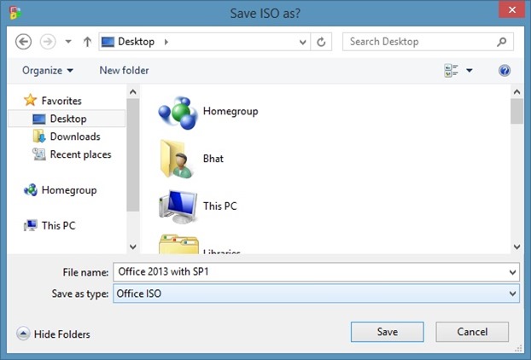The width and height of the screenshot is (531, 360).
Task: Collapse with Hide Folders button
Action: [53, 334]
